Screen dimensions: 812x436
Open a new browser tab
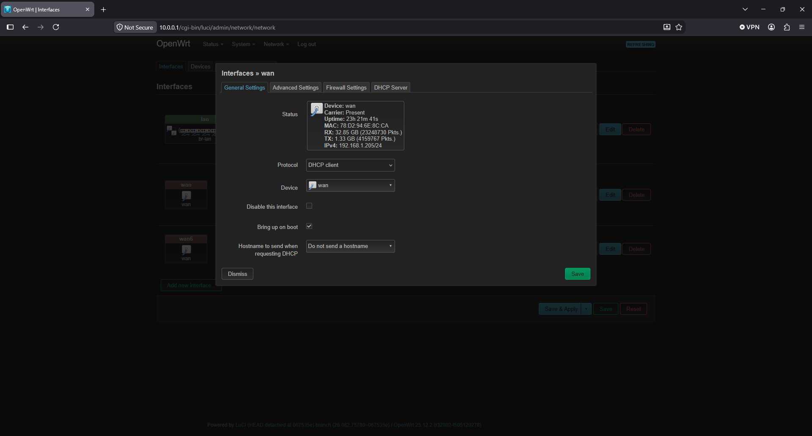coord(104,9)
